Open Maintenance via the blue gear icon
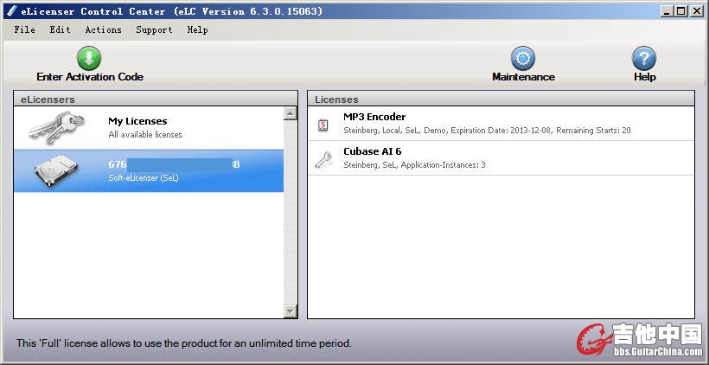709x365 pixels. pos(523,59)
